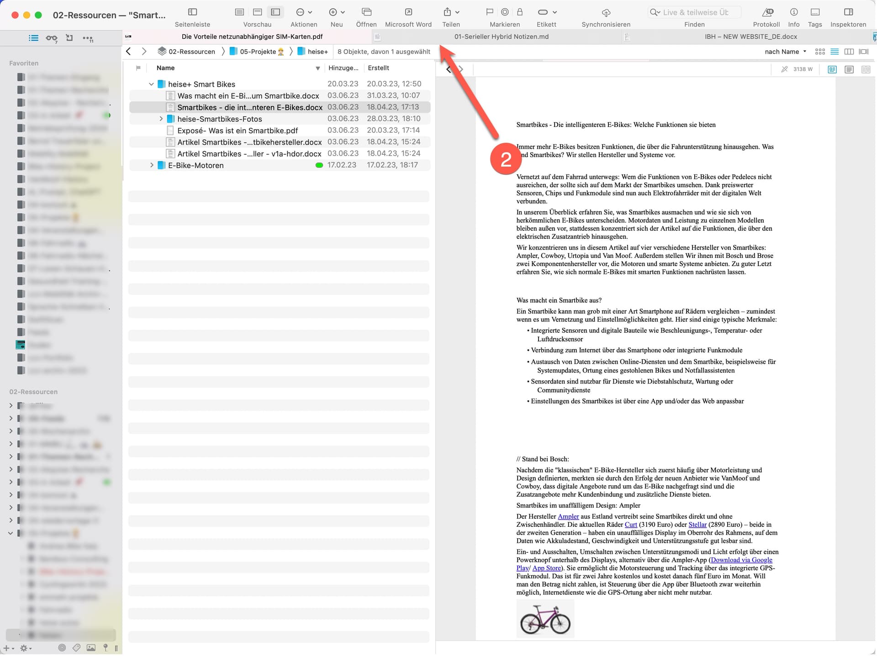Go back in the item list navigation

(x=128, y=52)
